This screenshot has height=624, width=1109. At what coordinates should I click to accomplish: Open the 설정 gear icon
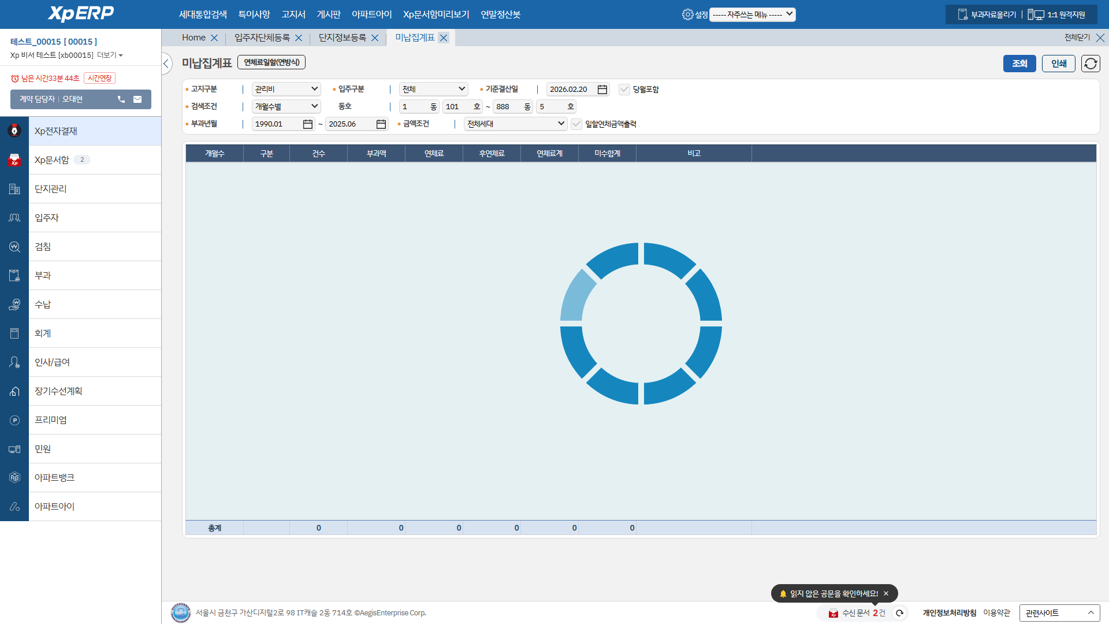687,14
